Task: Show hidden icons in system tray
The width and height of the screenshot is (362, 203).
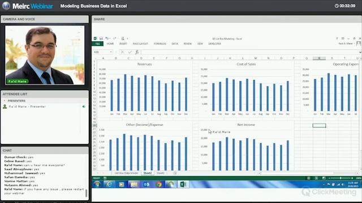Action: pyautogui.click(x=324, y=184)
